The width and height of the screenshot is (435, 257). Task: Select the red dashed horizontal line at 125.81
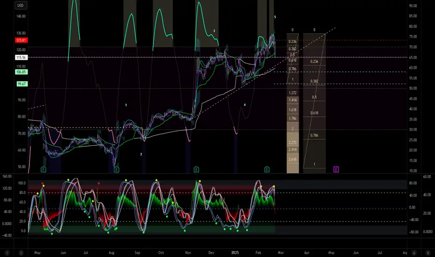click(340, 40)
